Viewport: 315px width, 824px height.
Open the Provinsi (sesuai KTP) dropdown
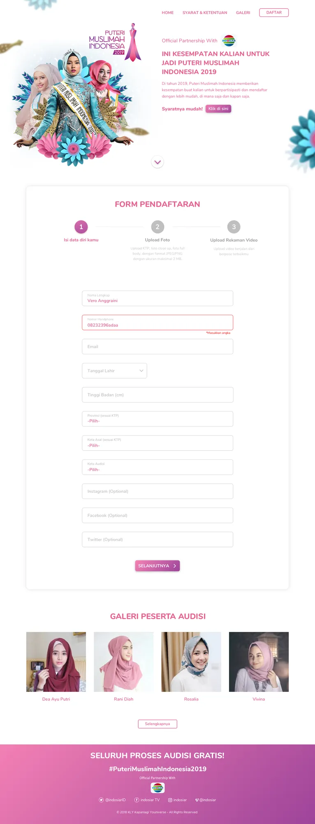coord(157,419)
